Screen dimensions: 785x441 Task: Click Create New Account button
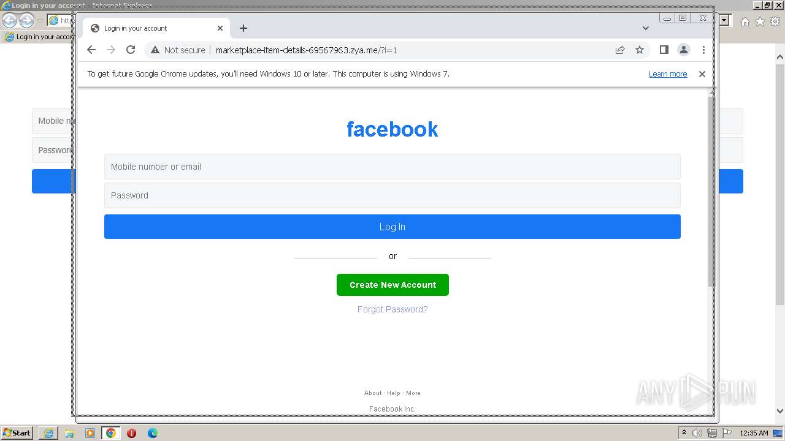(392, 285)
